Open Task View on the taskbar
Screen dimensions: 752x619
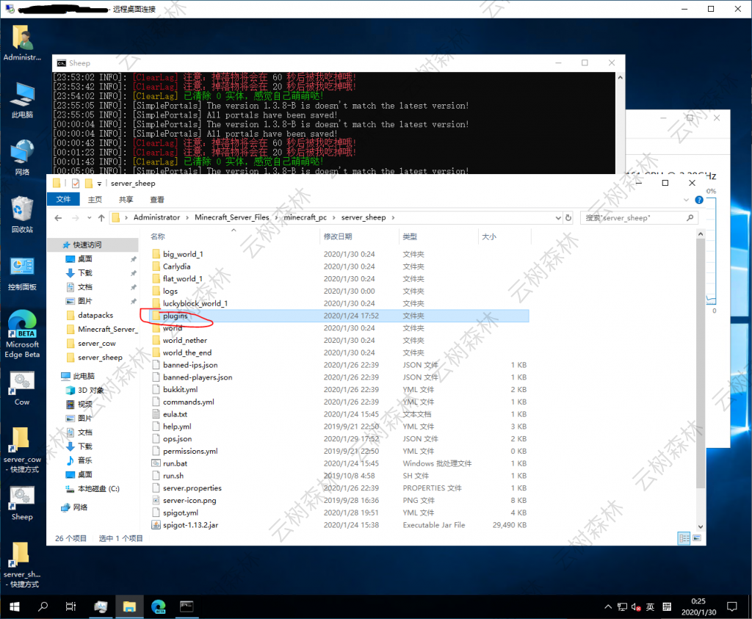click(x=70, y=607)
